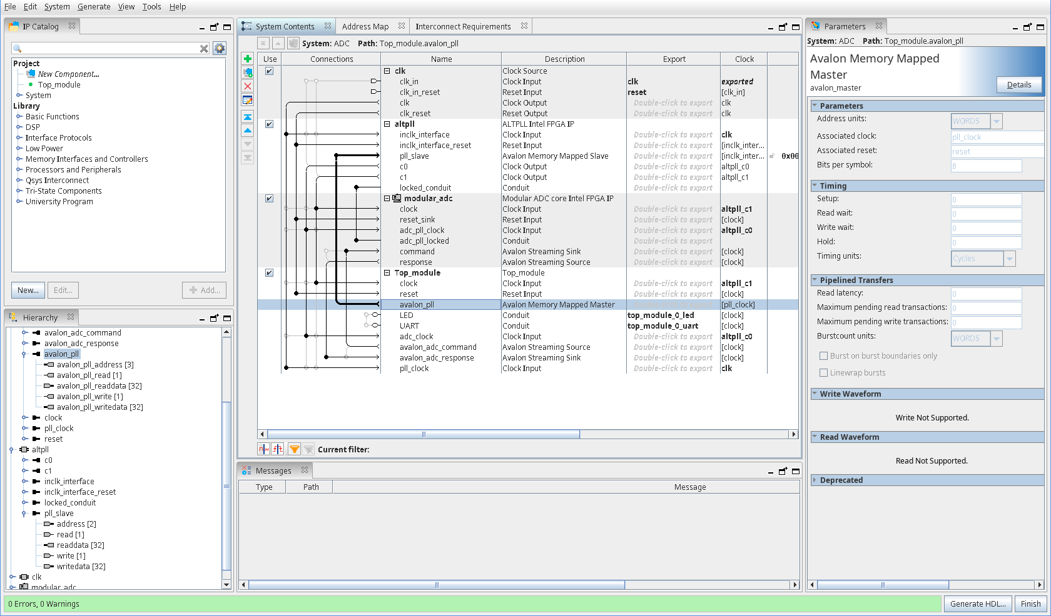This screenshot has height=616, width=1051.
Task: Click the System Contents horizontal scrollbar
Action: 424,434
